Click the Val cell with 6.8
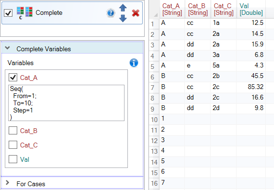Viewport: 274px width, 190px height. (x=251, y=55)
